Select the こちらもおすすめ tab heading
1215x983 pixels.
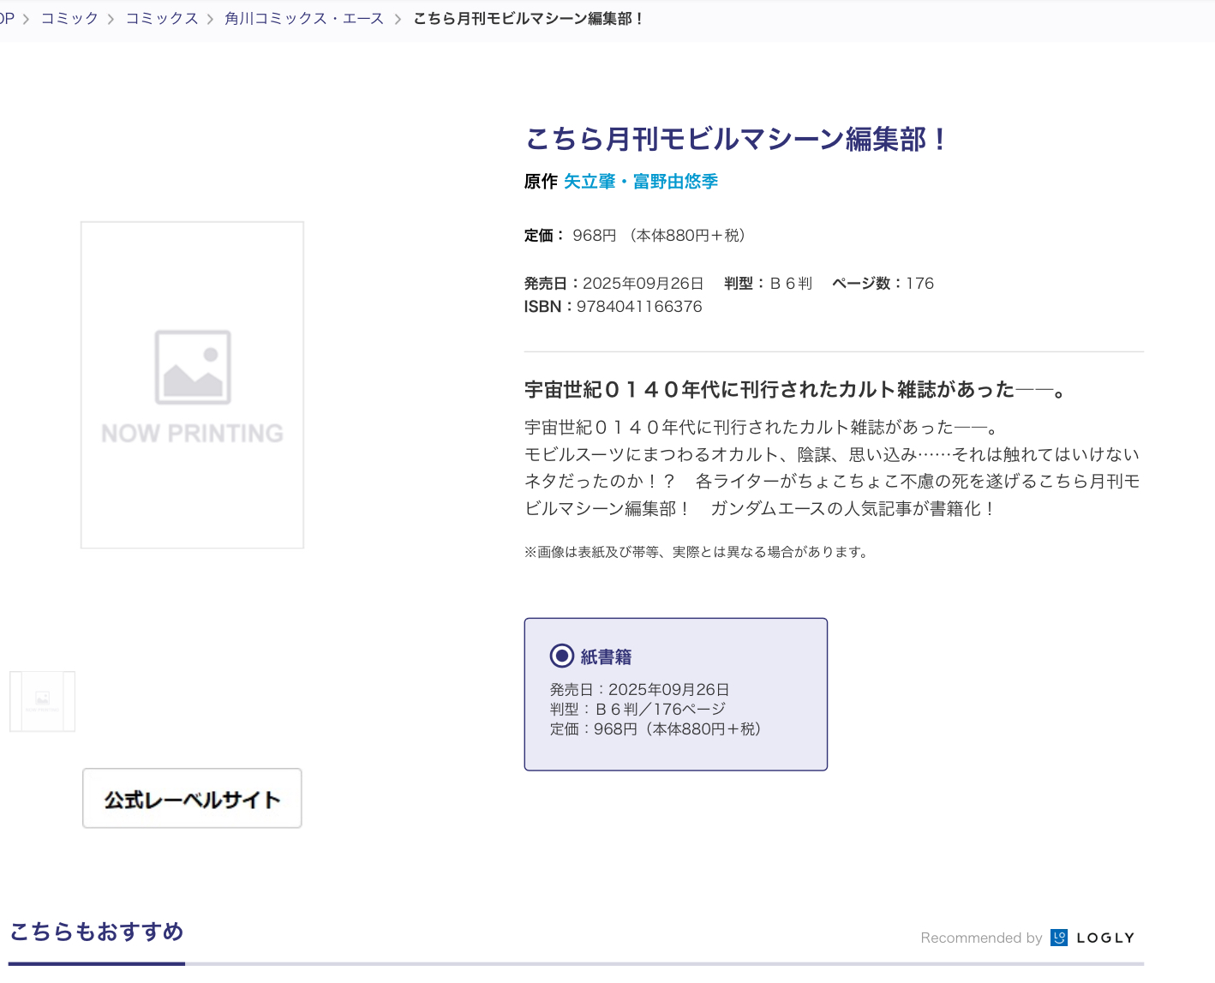coord(97,932)
